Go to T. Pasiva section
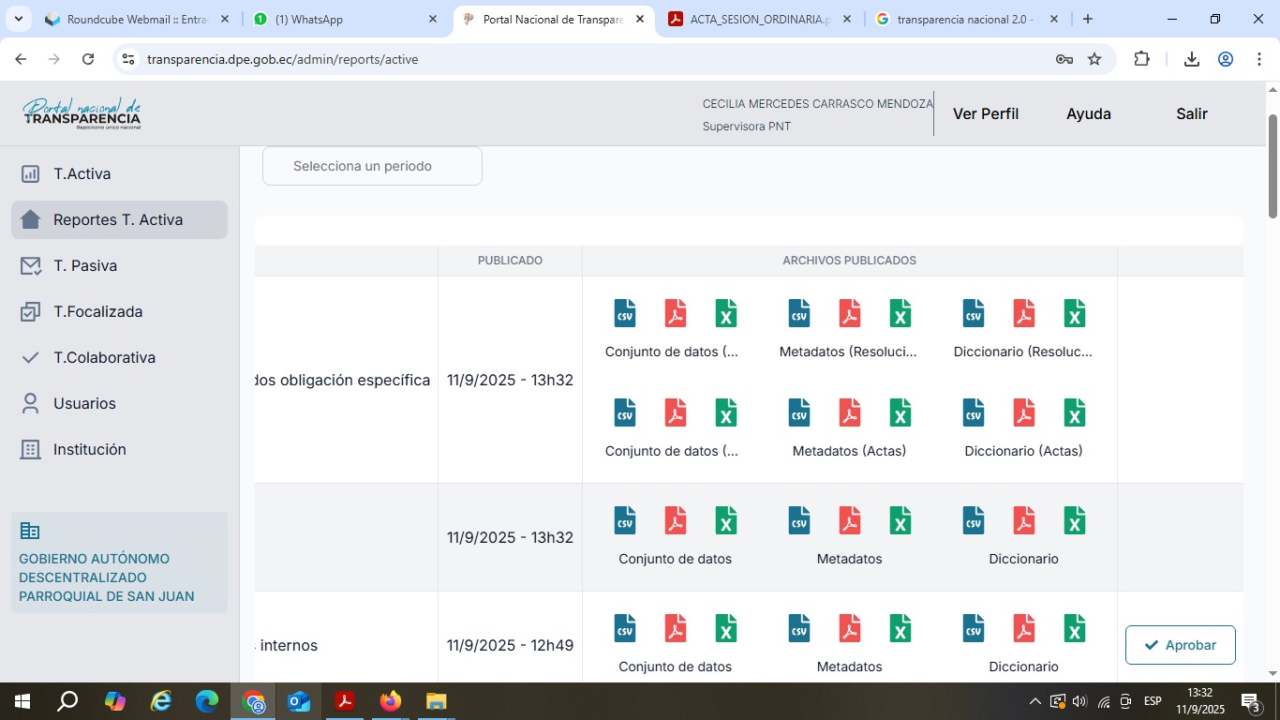The width and height of the screenshot is (1280, 720). coord(85,266)
